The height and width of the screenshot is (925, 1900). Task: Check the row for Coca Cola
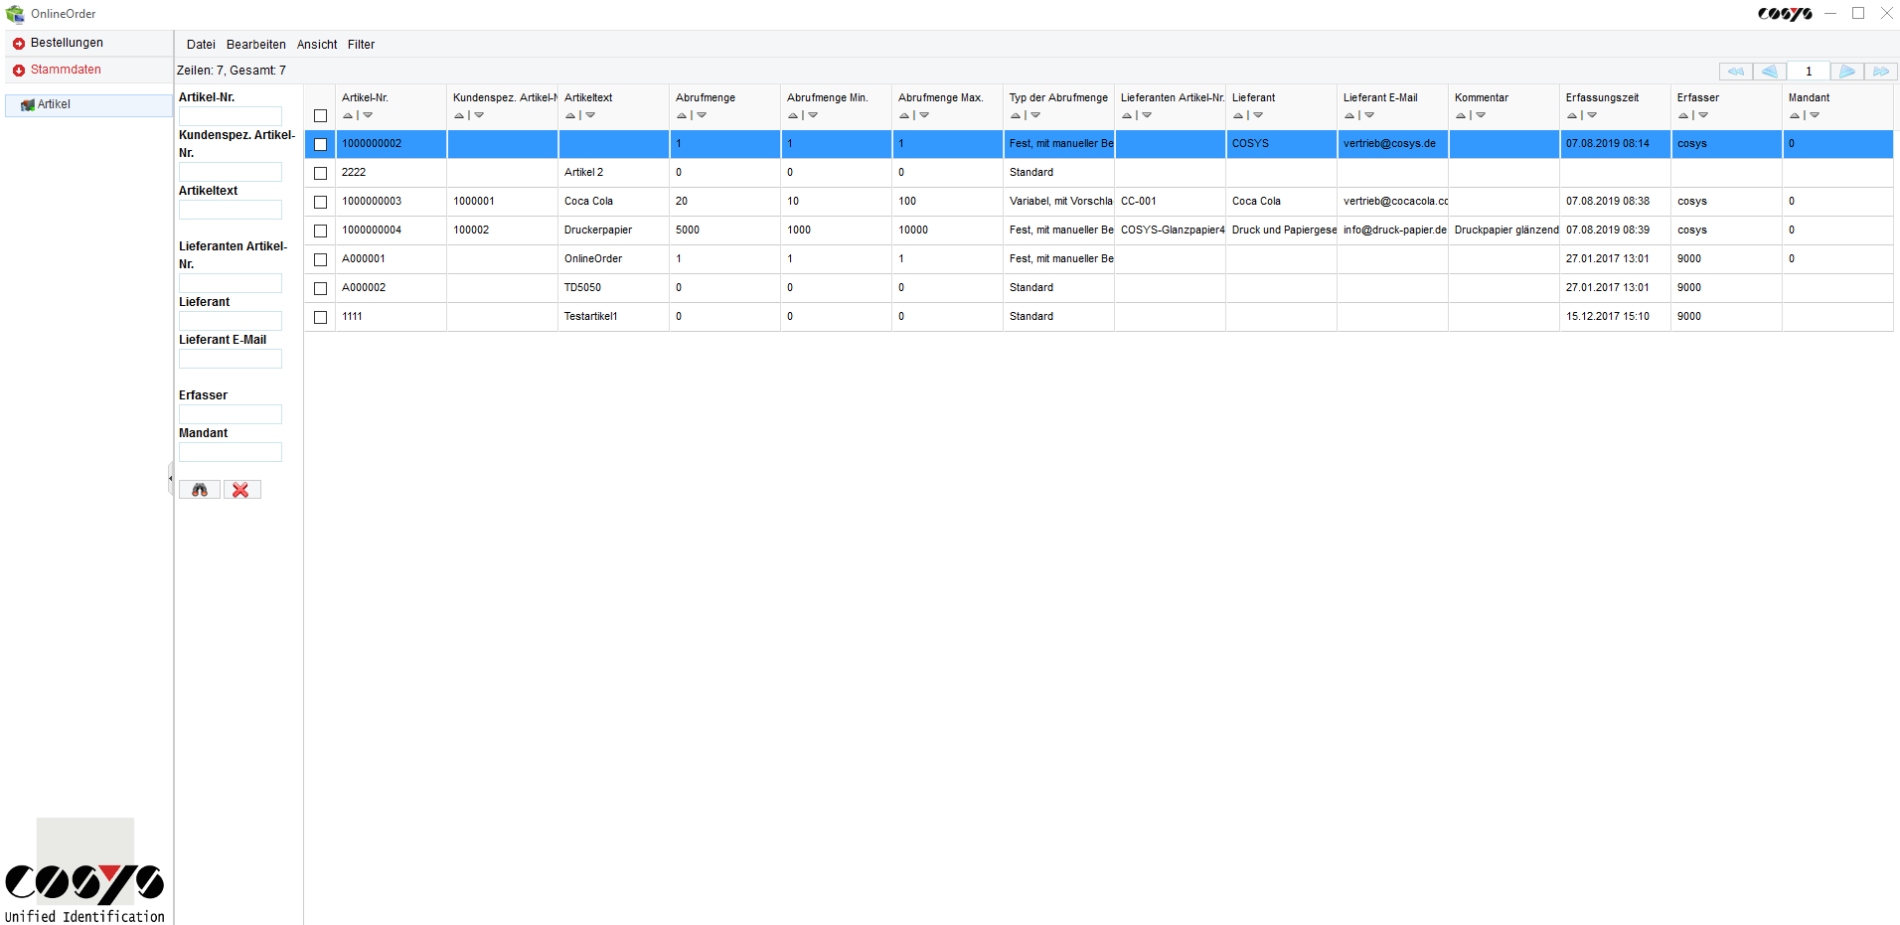pyautogui.click(x=320, y=202)
